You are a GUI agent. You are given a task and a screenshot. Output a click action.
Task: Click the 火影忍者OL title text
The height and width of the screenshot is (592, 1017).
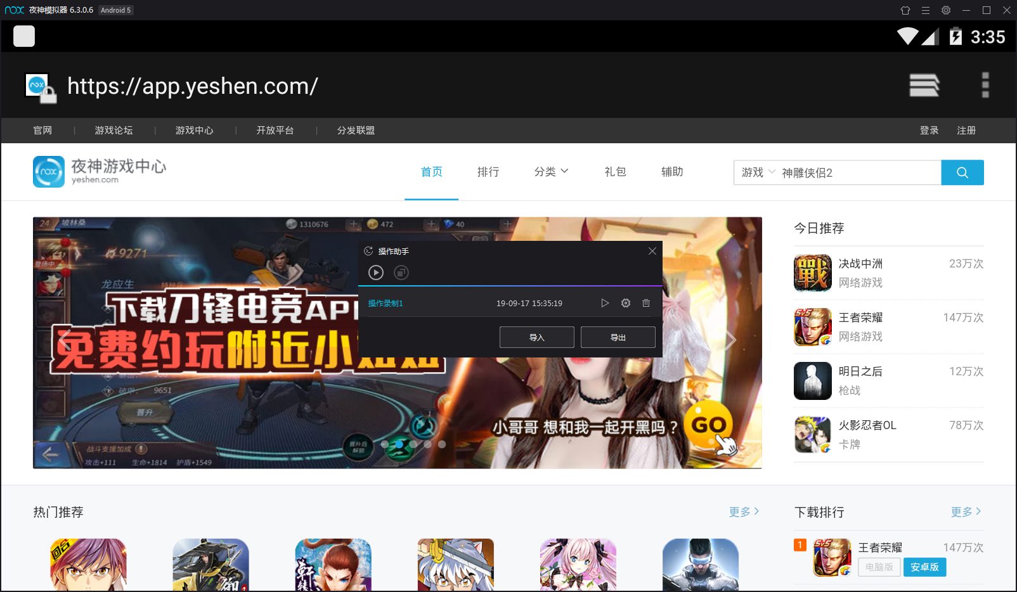(x=867, y=425)
